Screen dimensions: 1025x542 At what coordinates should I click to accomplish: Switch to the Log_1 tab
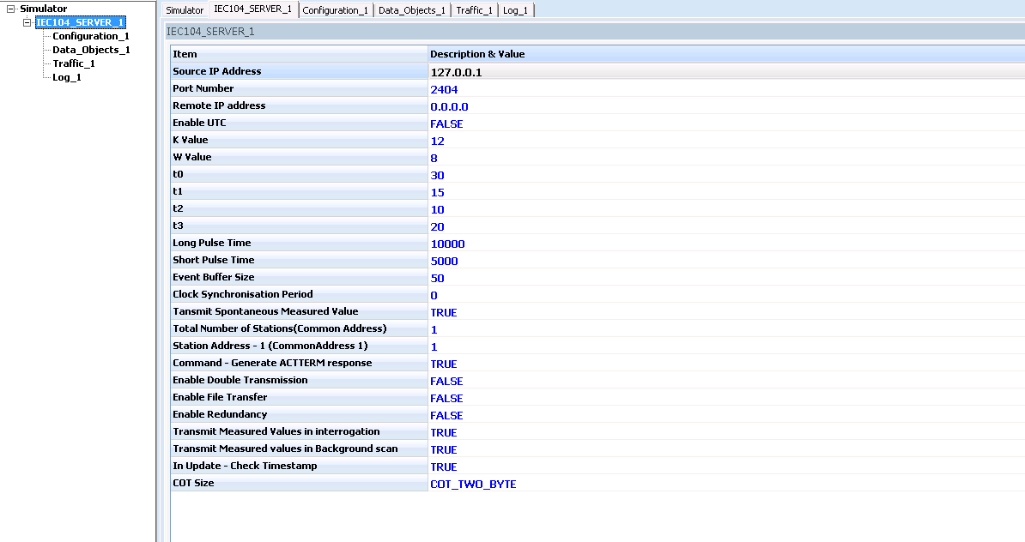516,10
